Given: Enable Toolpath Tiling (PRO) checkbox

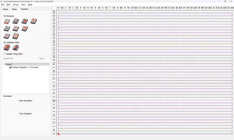Looking at the screenshot, I should tap(4, 54).
